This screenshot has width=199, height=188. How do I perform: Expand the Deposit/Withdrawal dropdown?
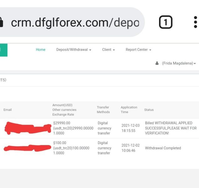(x=74, y=50)
